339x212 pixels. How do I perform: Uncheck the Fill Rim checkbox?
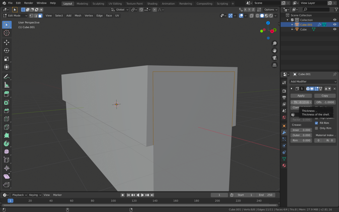(316, 123)
